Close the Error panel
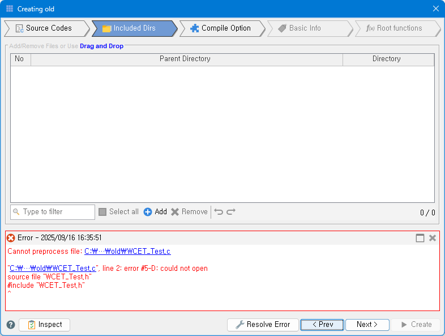Image resolution: width=445 pixels, height=336 pixels. (x=433, y=238)
